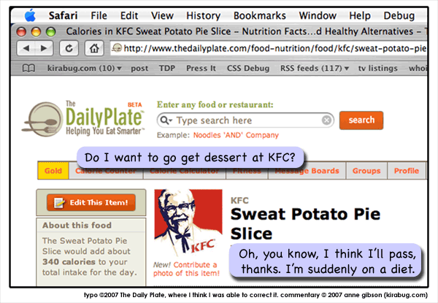This screenshot has height=303, width=438.
Task: Click the 340 calories text
Action: tap(69, 261)
